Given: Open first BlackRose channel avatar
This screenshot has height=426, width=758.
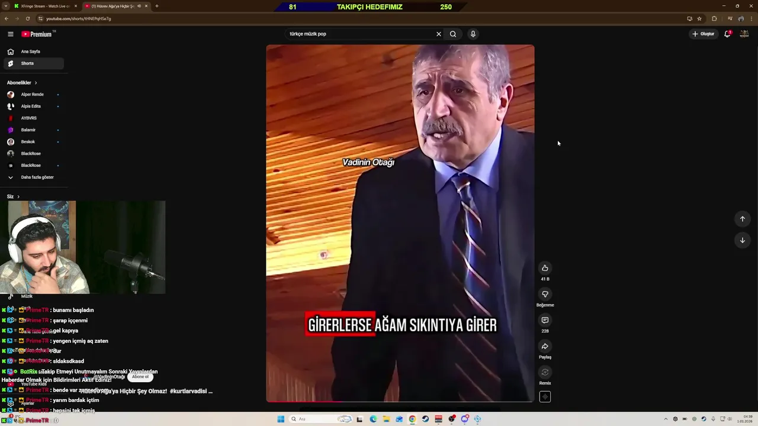Looking at the screenshot, I should (x=10, y=154).
